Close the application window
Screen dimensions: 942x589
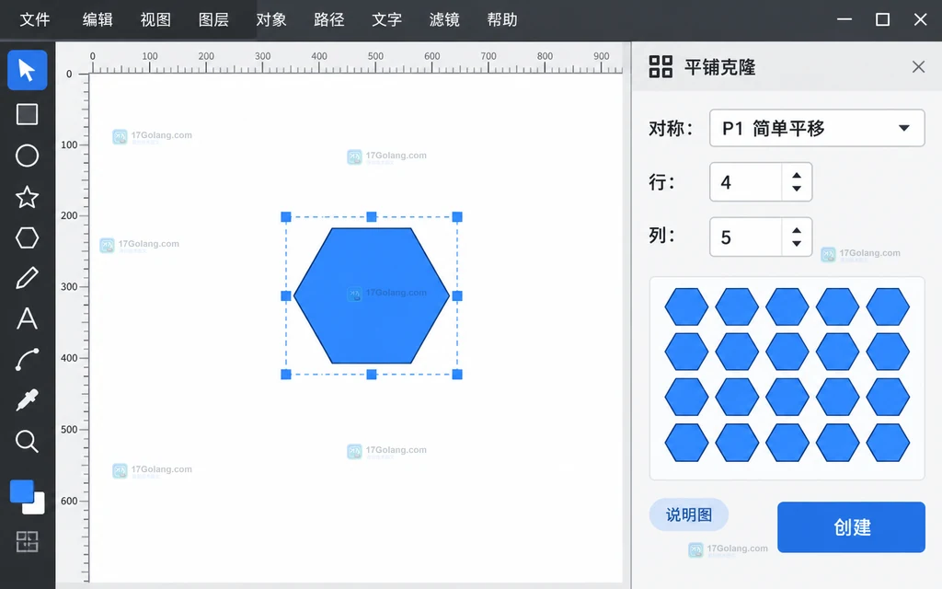tap(920, 19)
